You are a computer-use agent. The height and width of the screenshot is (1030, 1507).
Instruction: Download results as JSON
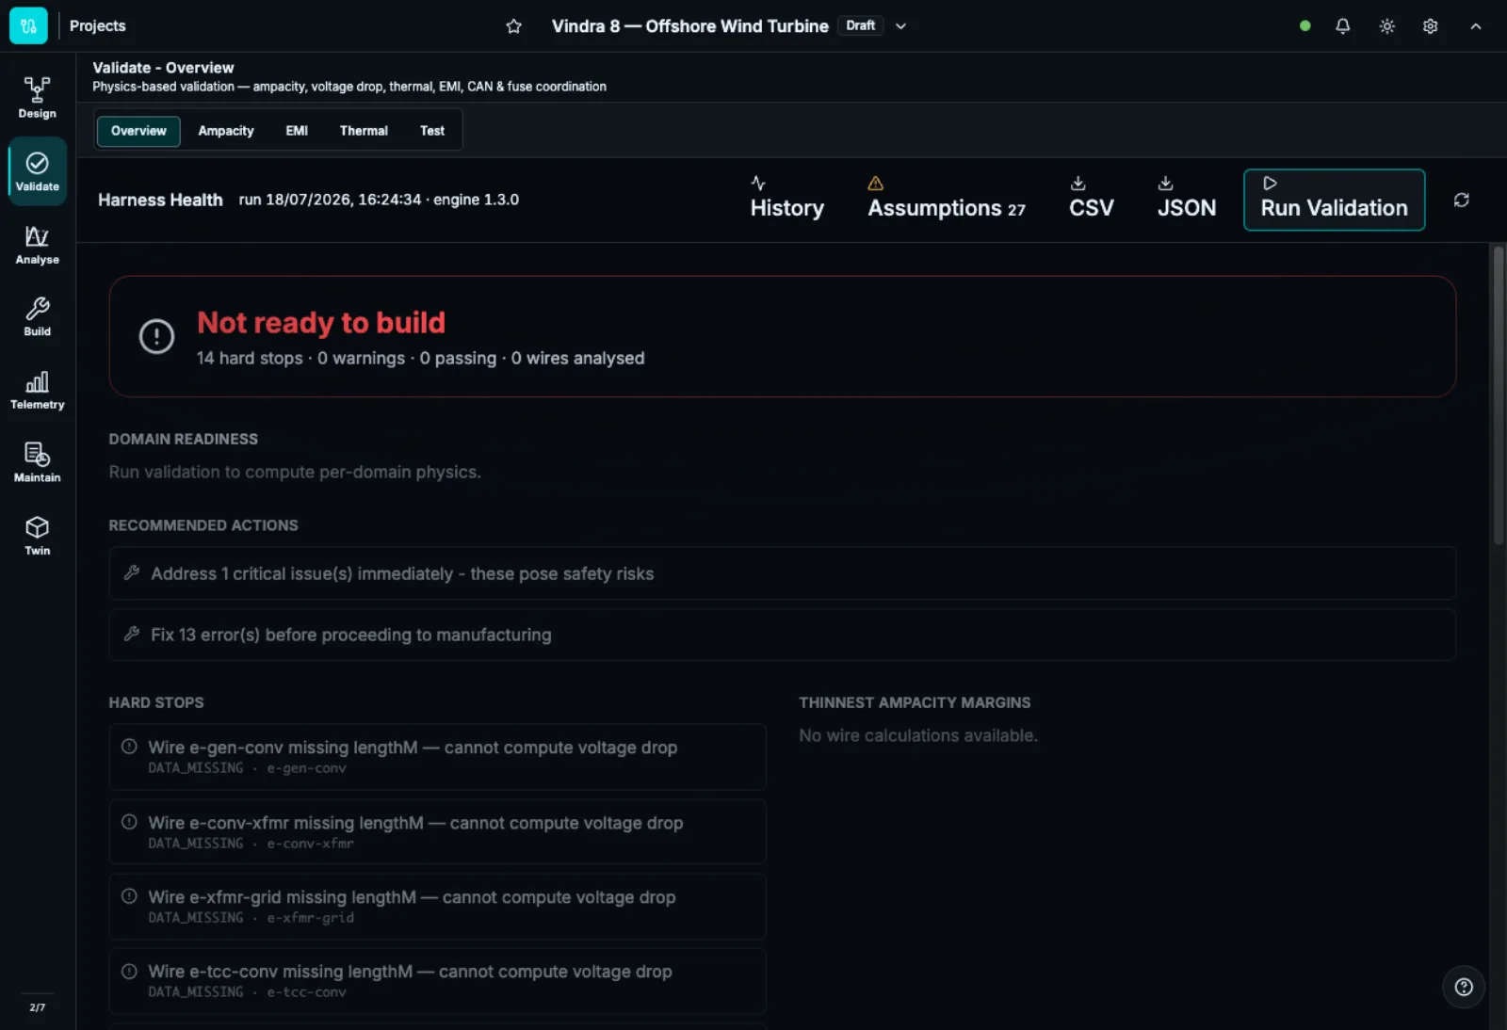coord(1186,199)
